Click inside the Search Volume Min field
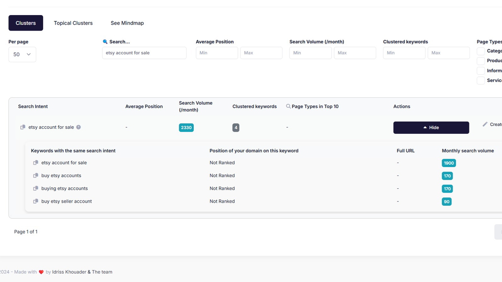Screen dimensions: 502x282 click(310, 53)
